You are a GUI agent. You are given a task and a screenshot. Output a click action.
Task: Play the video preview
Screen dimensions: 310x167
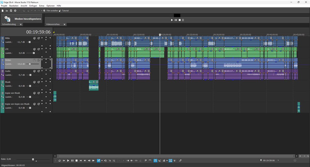point(172,20)
